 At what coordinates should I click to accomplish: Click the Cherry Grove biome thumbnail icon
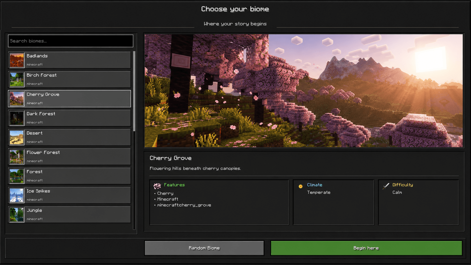[17, 99]
